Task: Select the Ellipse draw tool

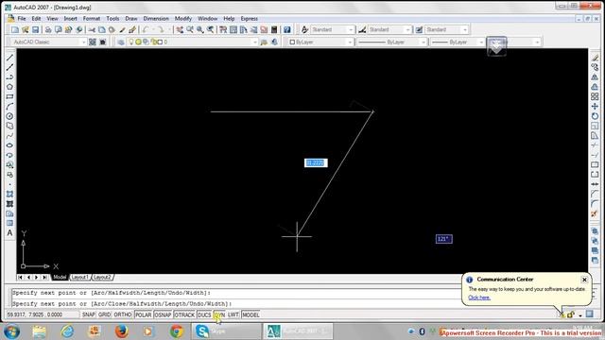Action: tap(9, 145)
